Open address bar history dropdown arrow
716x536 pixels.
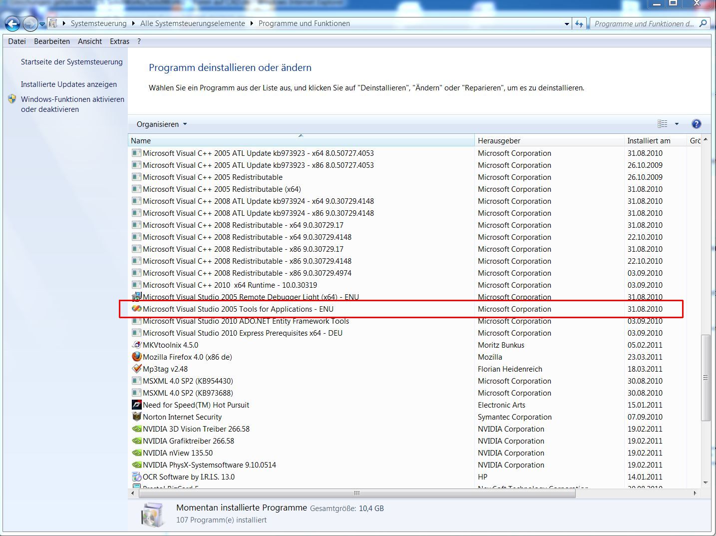tap(567, 24)
